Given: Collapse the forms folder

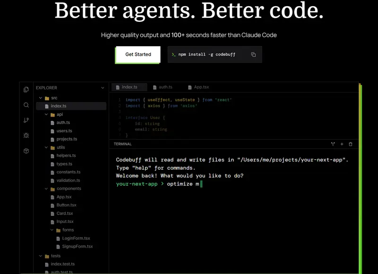Looking at the screenshot, I should 52,230.
